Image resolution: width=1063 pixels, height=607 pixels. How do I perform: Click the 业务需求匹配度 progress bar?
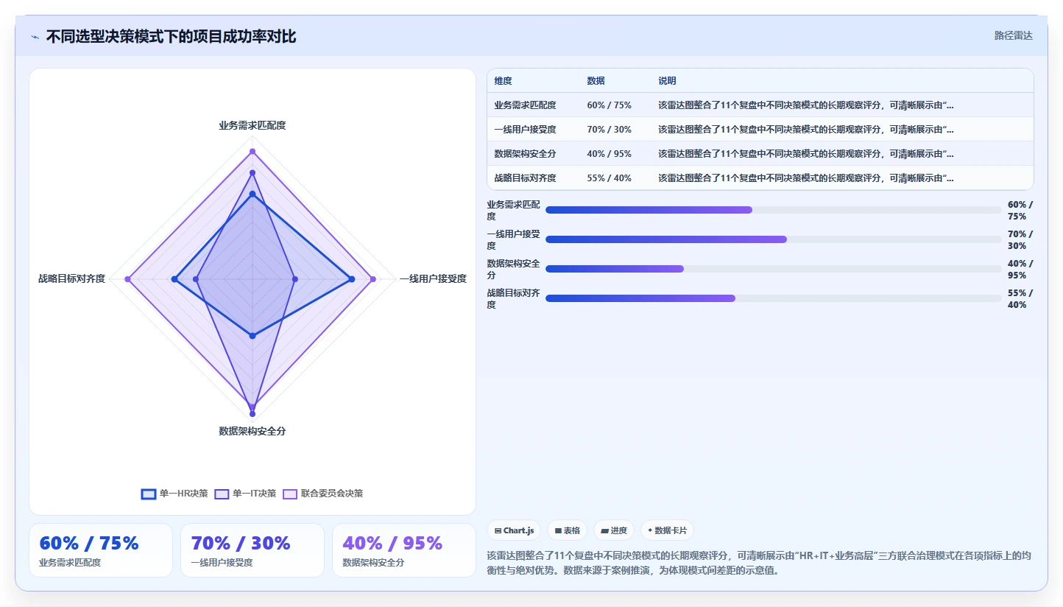774,210
